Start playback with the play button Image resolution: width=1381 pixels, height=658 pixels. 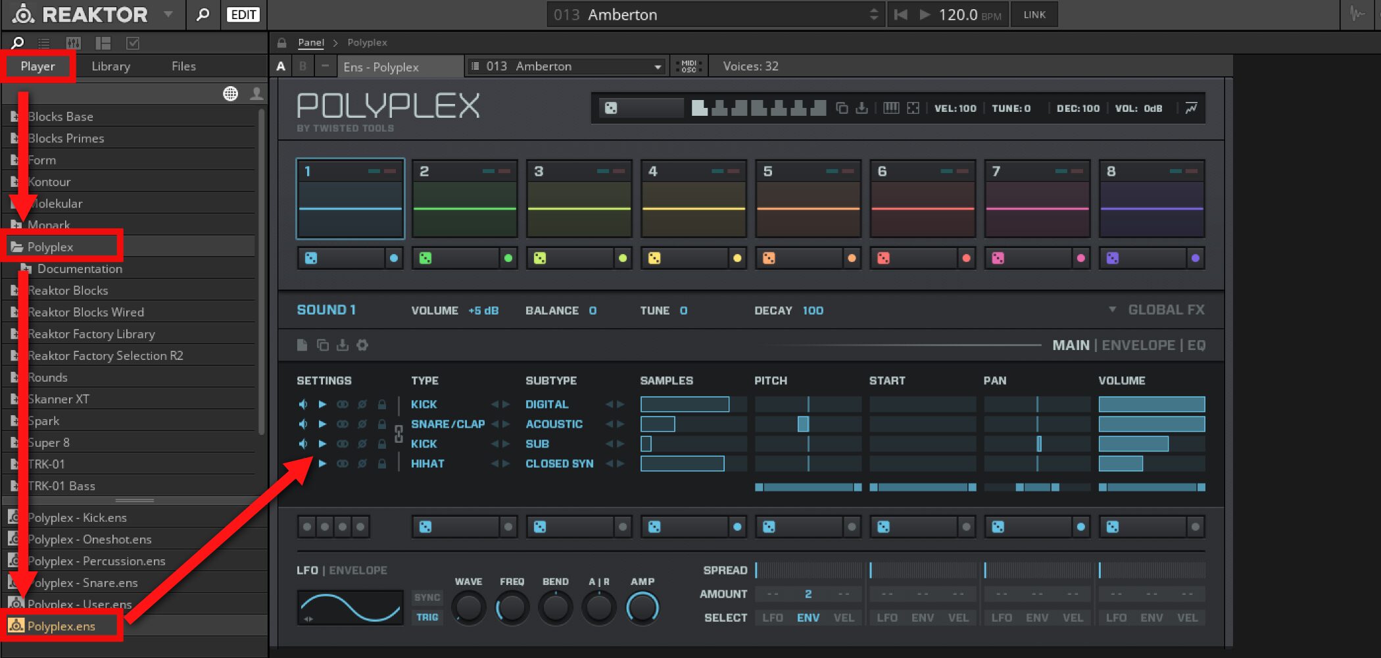tap(925, 14)
